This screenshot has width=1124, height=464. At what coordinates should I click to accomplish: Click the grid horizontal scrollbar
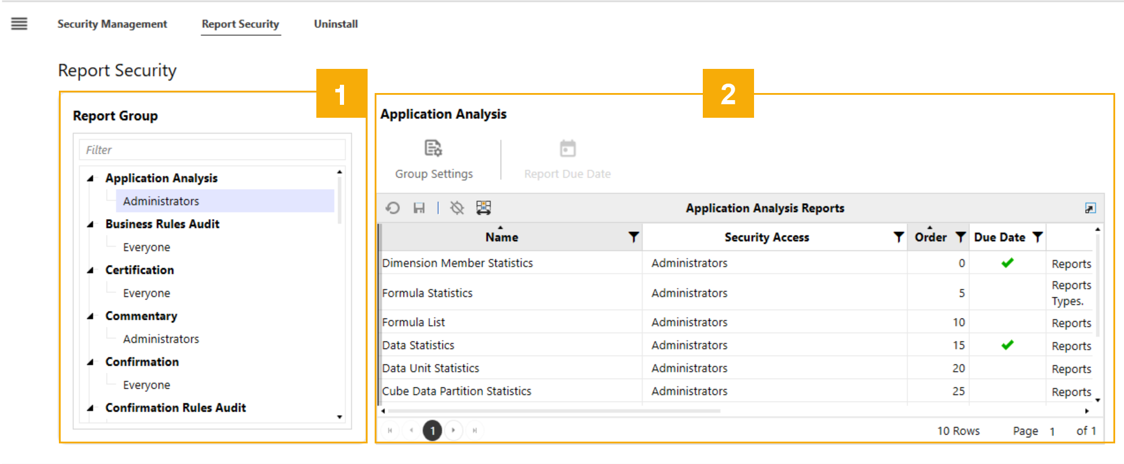(554, 411)
